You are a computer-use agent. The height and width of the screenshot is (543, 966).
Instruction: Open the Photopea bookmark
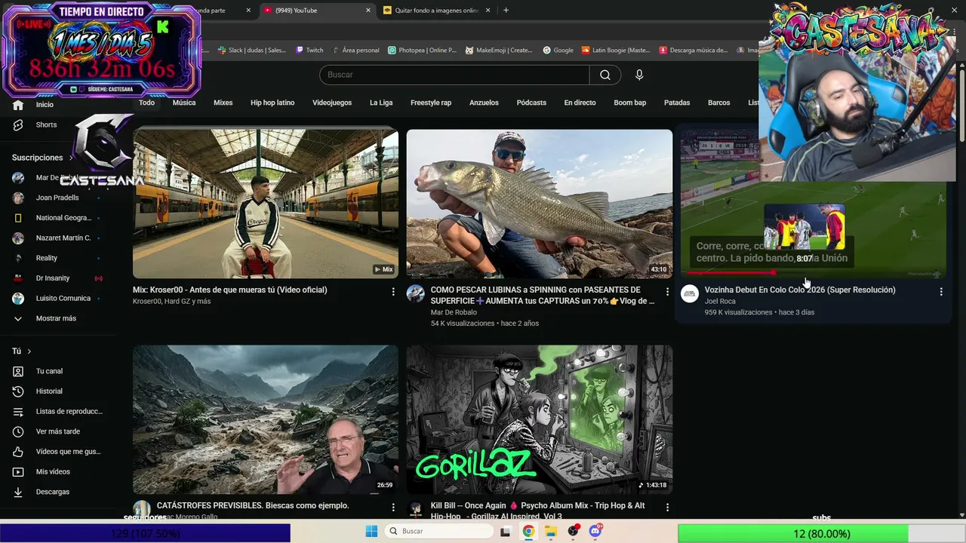pyautogui.click(x=422, y=51)
